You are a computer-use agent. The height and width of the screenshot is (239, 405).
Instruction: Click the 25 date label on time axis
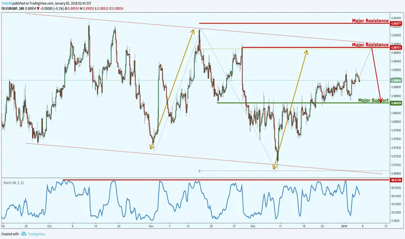click(x=26, y=226)
